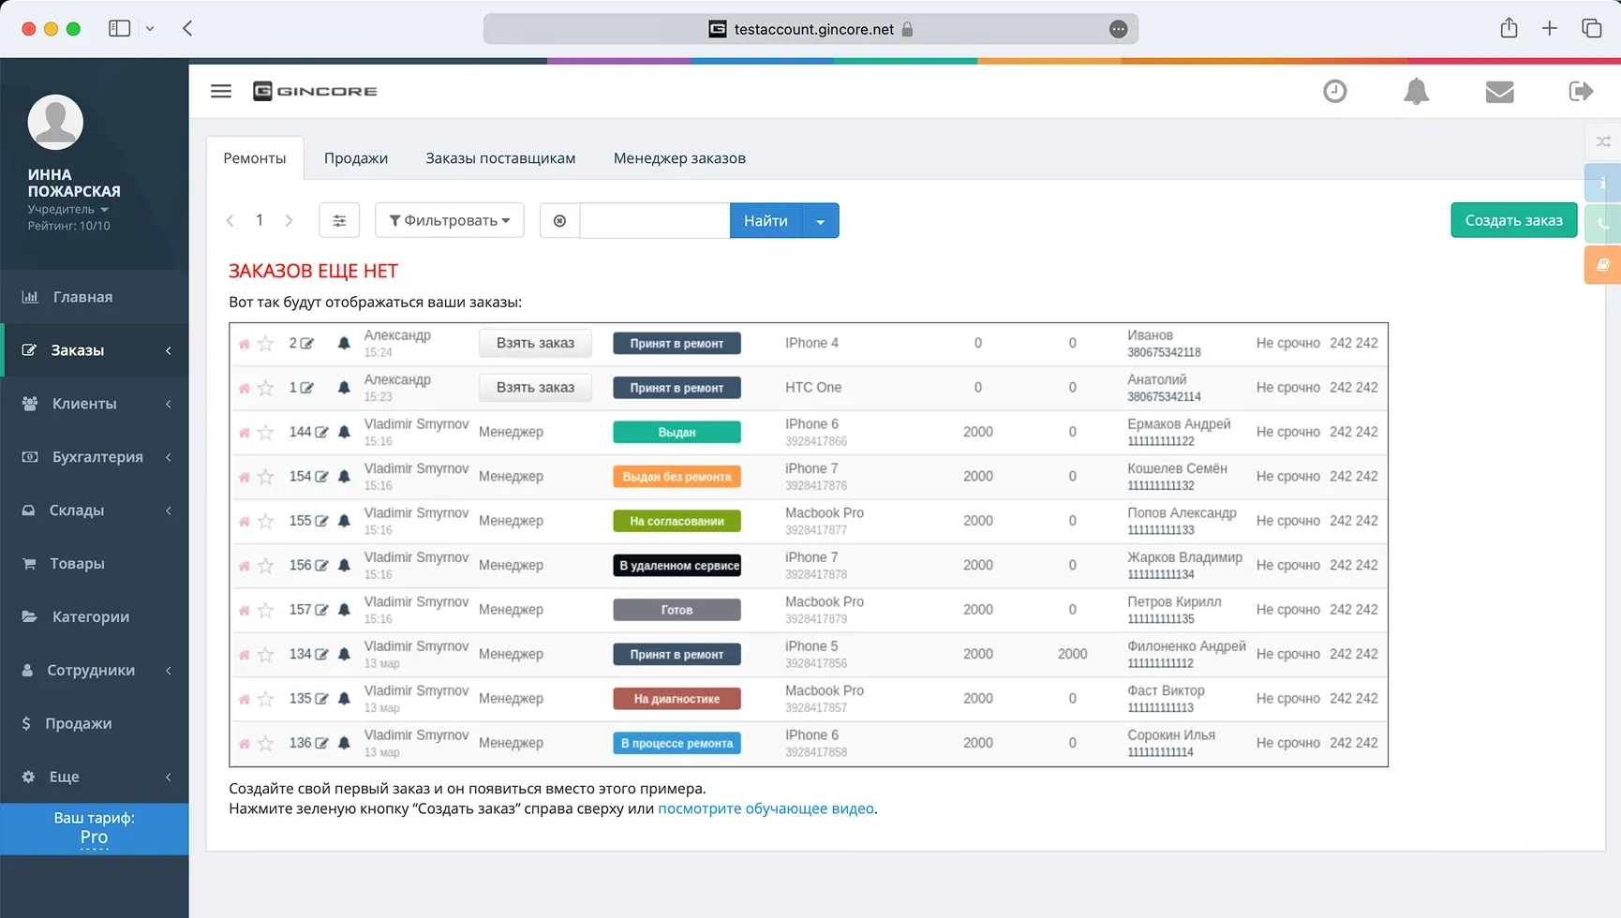Open column settings with the sliders icon
Viewport: 1621px width, 918px height.
tap(339, 220)
